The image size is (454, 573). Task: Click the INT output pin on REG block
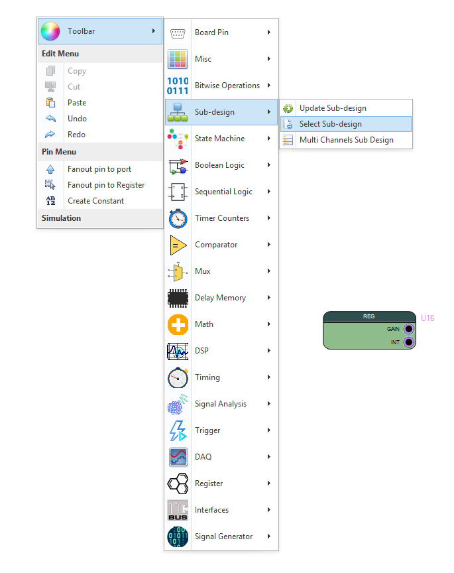[409, 342]
